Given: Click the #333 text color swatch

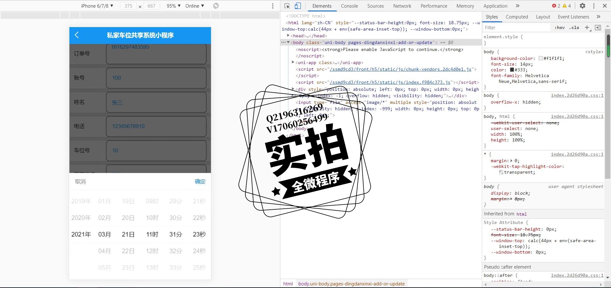Looking at the screenshot, I should coord(512,70).
